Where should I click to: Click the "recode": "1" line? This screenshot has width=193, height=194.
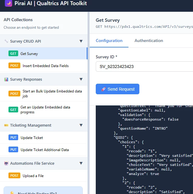coord(142,151)
